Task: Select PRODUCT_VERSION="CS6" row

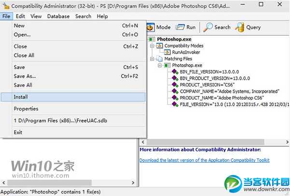Action: 207,85
